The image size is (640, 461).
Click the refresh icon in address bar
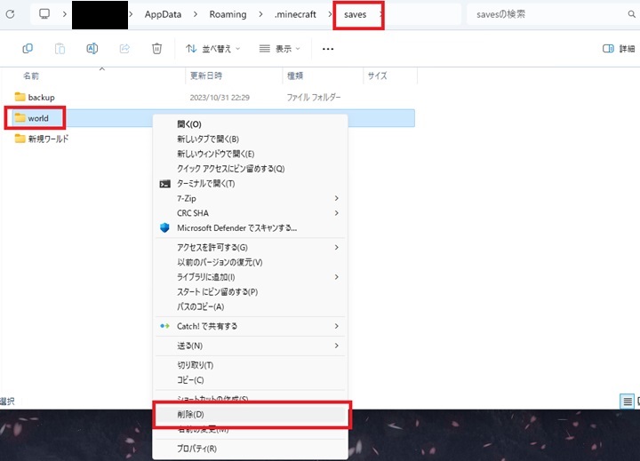(x=10, y=14)
